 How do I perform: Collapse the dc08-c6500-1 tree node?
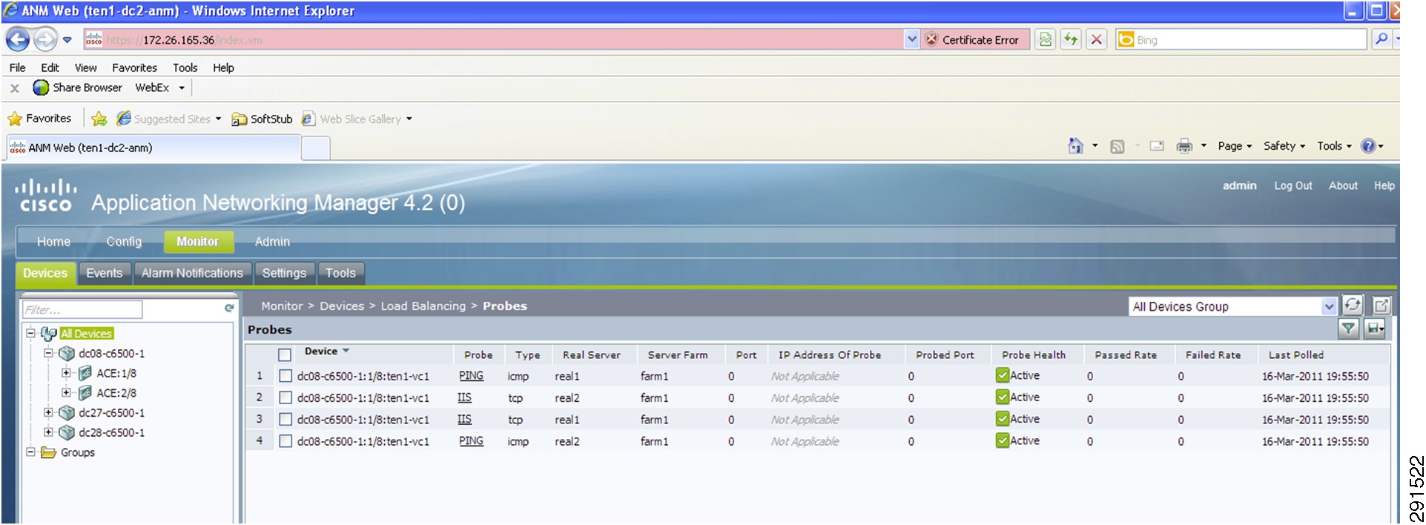(x=48, y=353)
